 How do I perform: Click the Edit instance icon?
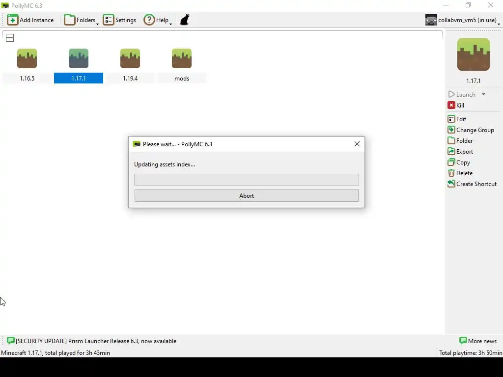point(451,119)
